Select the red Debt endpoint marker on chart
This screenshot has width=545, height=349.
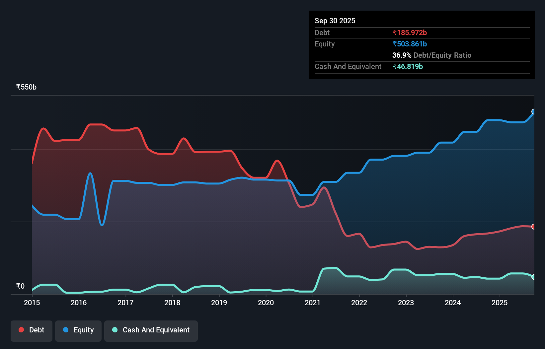pos(534,227)
